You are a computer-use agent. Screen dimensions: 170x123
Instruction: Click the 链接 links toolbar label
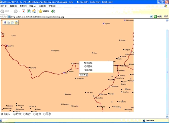(166, 16)
